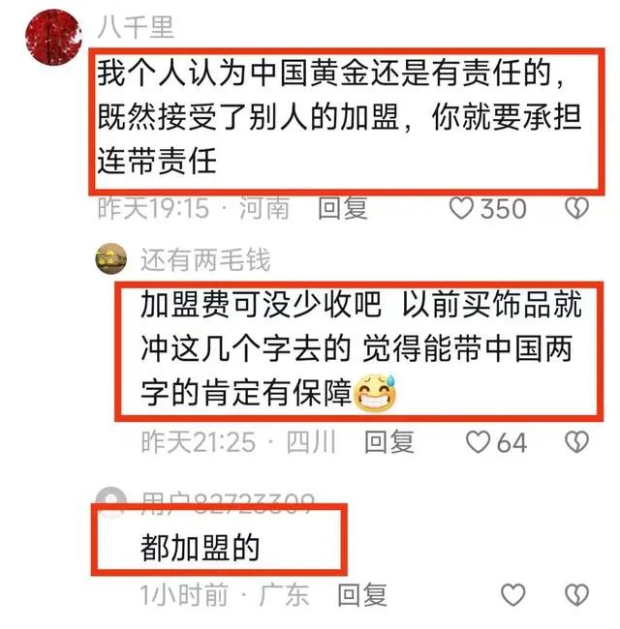The image size is (620, 629).
Task: Open username 还有两毛钱
Action: 205,260
